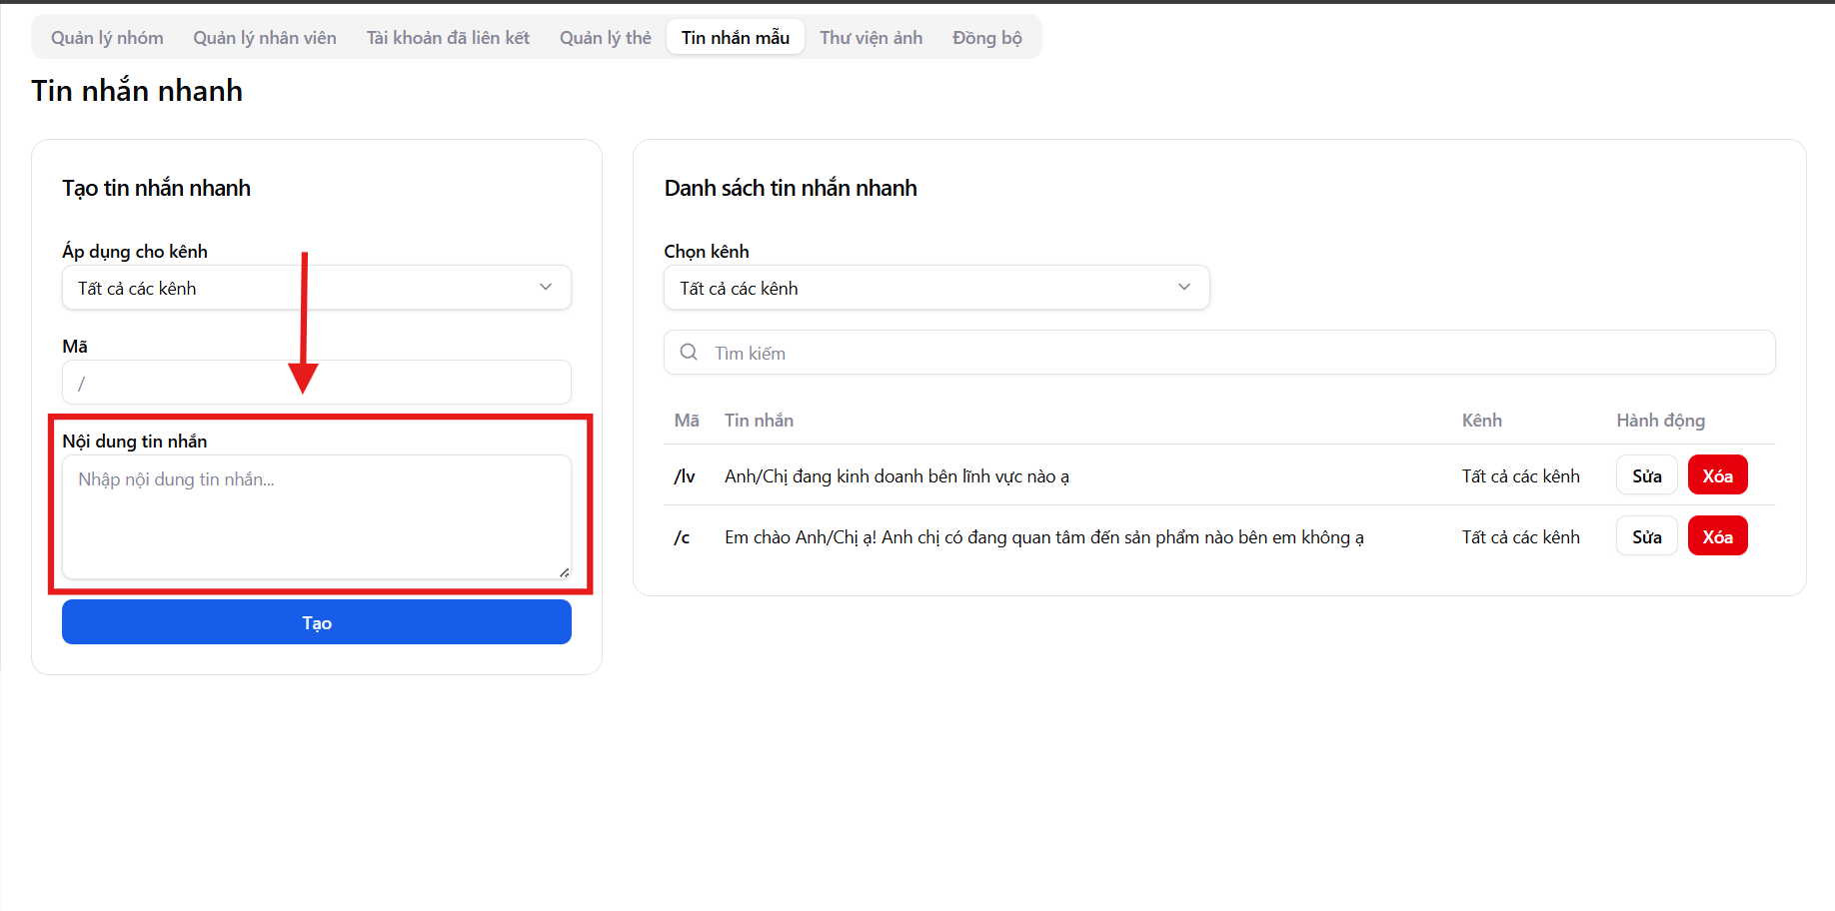Click the search magnifier icon
Screen dimensions: 1835x911
[x=689, y=353]
